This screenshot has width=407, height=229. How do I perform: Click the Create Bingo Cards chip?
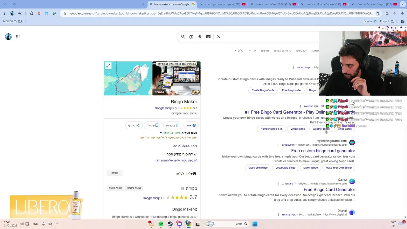point(263,90)
